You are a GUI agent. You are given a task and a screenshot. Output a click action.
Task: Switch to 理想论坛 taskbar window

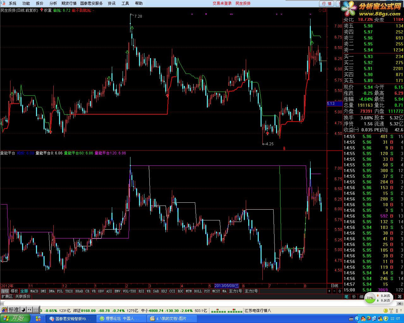tap(122, 319)
